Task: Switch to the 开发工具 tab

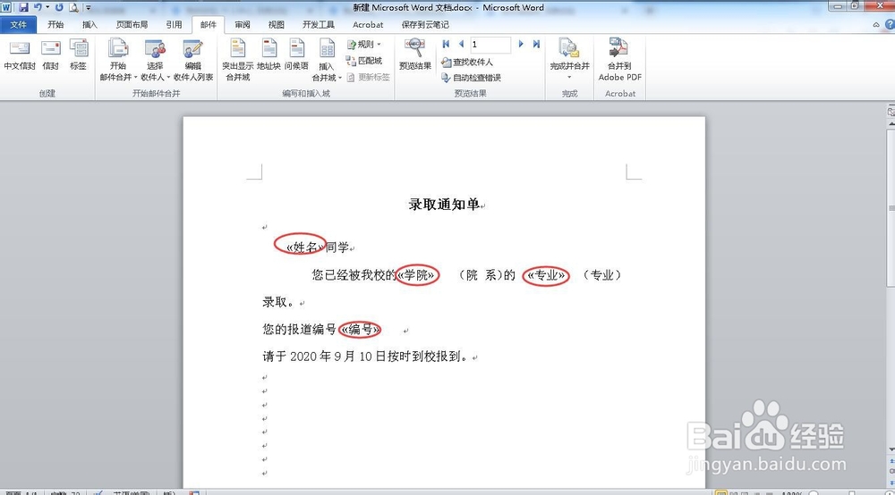Action: coord(319,24)
